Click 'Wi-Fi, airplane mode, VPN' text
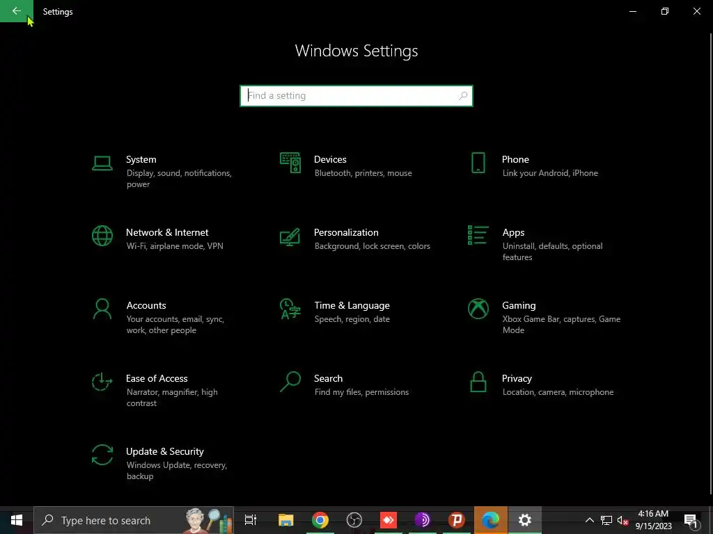The height and width of the screenshot is (534, 713). pyautogui.click(x=175, y=246)
